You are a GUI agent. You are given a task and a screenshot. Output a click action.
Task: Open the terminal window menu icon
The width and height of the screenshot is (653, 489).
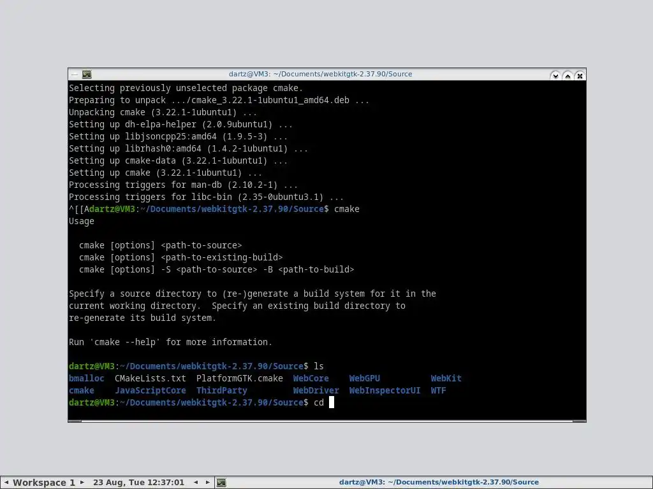[87, 74]
